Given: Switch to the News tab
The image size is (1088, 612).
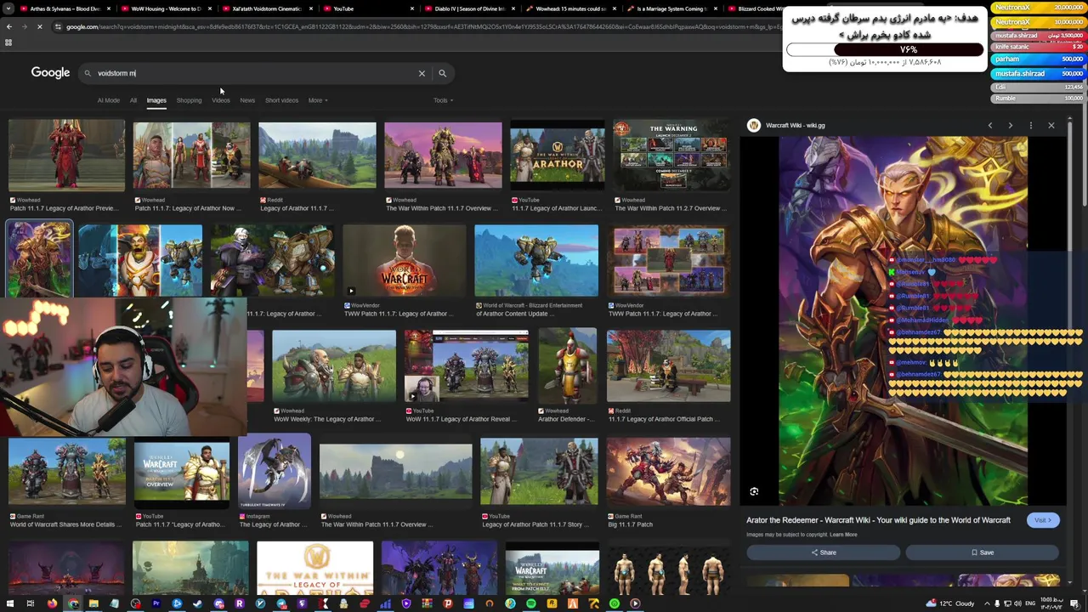Looking at the screenshot, I should [247, 100].
